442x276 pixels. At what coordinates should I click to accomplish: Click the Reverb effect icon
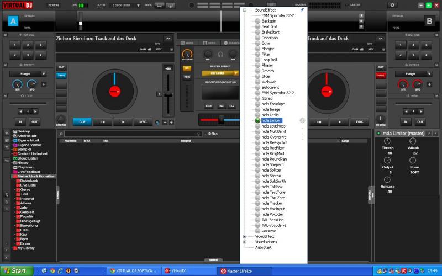pos(257,71)
